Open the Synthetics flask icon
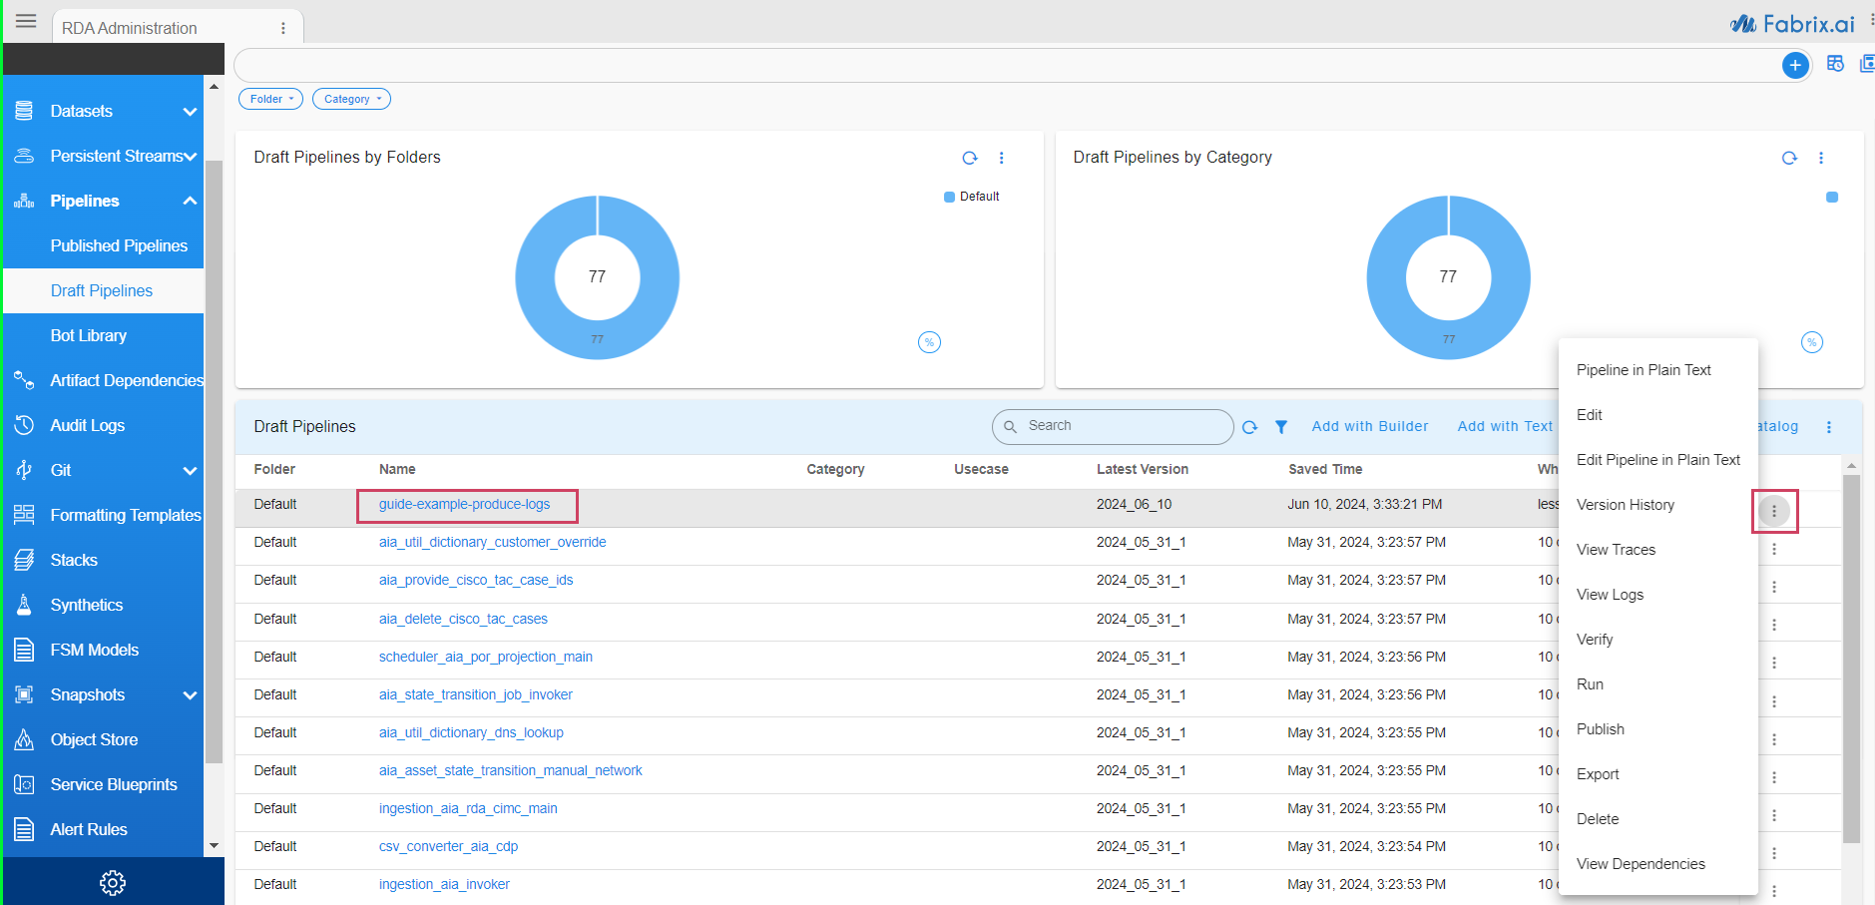Viewport: 1875px width, 905px height. (x=24, y=605)
